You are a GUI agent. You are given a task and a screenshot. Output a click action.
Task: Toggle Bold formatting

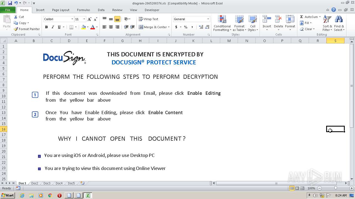(46, 27)
